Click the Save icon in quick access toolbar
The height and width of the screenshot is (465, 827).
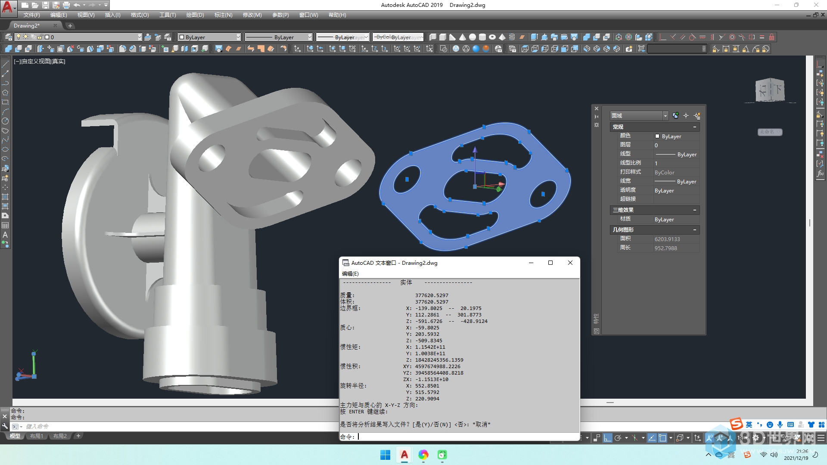(x=45, y=5)
